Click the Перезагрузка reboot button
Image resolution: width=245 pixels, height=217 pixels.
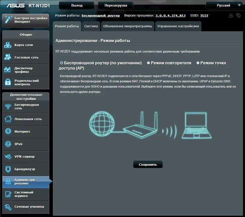pos(116,5)
